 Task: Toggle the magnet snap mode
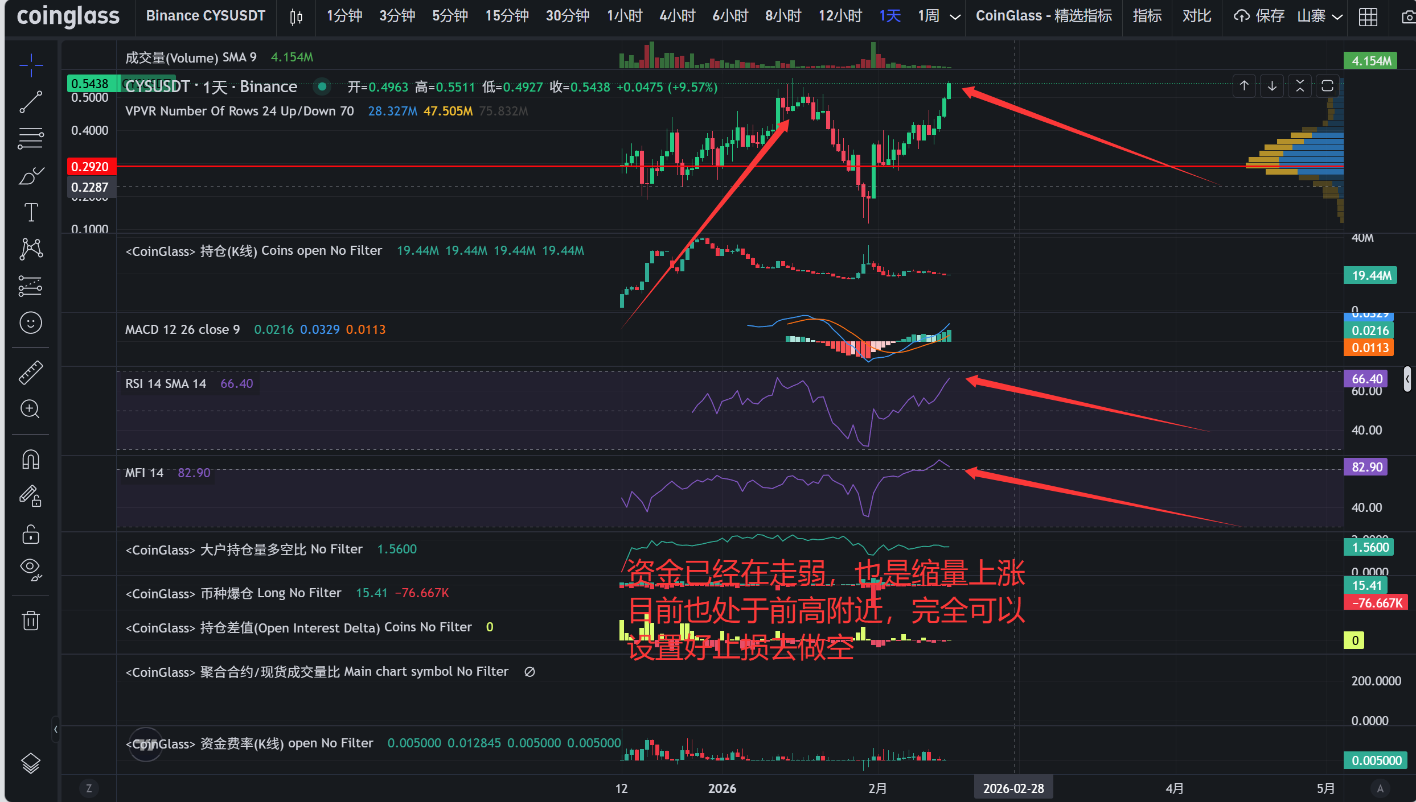pos(31,460)
